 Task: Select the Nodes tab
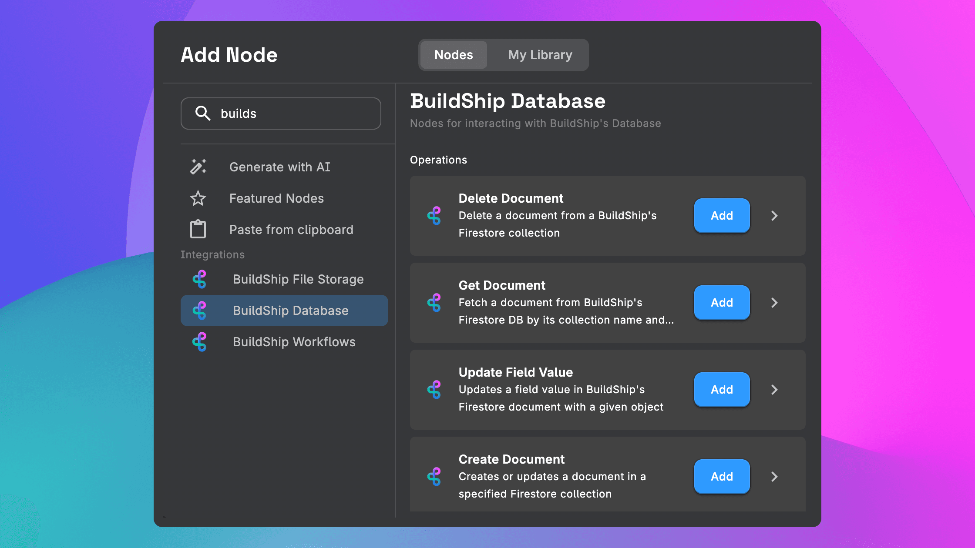point(454,55)
